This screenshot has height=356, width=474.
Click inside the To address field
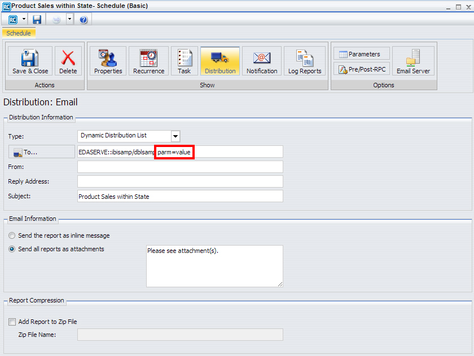pyautogui.click(x=180, y=152)
